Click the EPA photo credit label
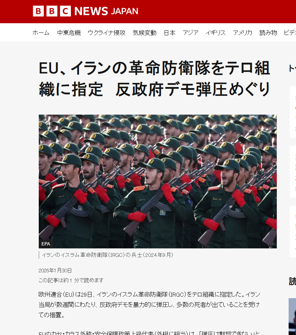Screen dimensions: 296x335 (46, 244)
